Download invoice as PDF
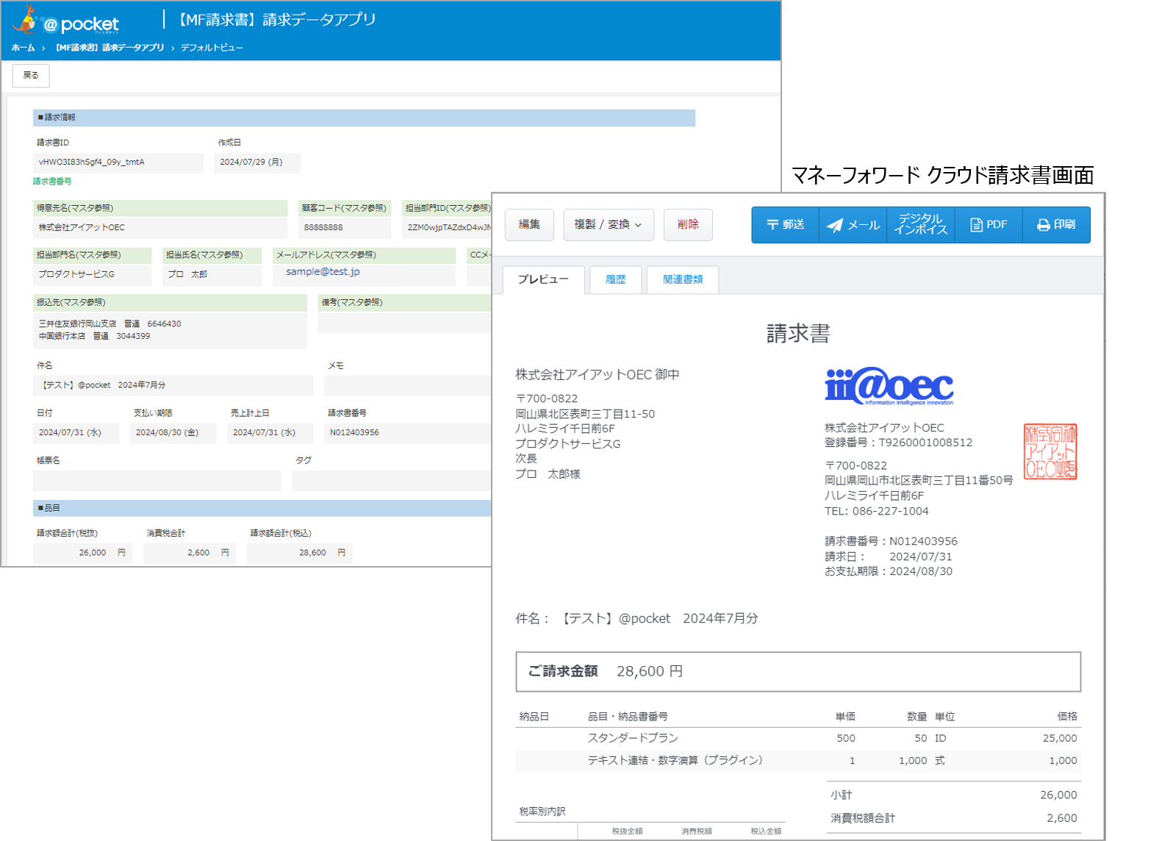 pos(989,224)
